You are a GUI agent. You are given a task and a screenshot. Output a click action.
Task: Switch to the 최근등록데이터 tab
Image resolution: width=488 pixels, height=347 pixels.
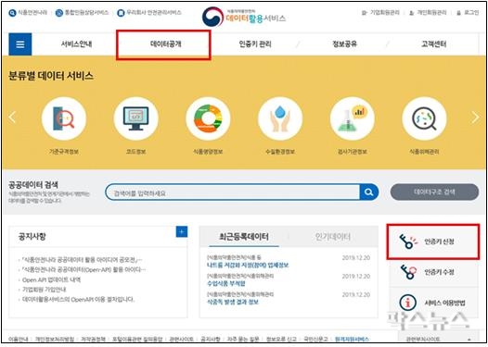point(244,237)
